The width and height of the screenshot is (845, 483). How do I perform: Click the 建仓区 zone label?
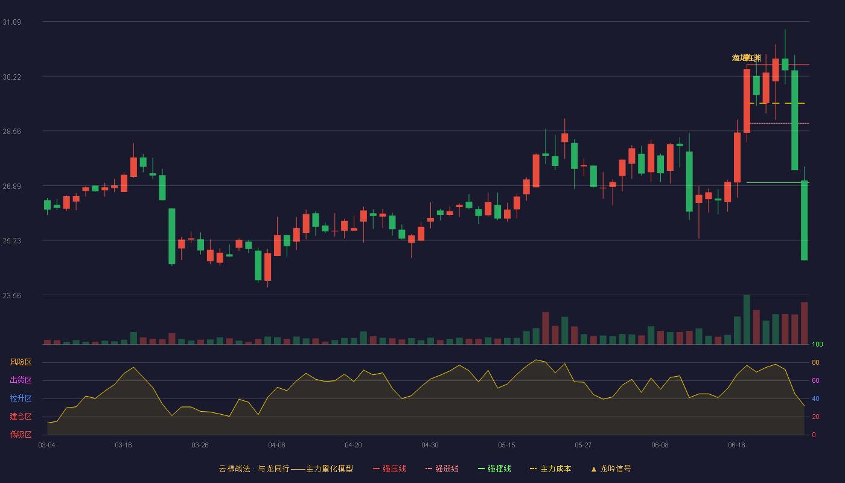click(21, 417)
